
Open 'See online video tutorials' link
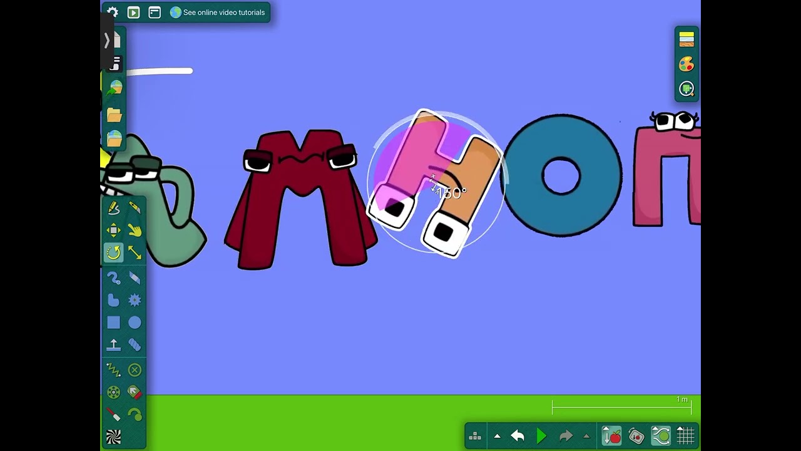217,13
